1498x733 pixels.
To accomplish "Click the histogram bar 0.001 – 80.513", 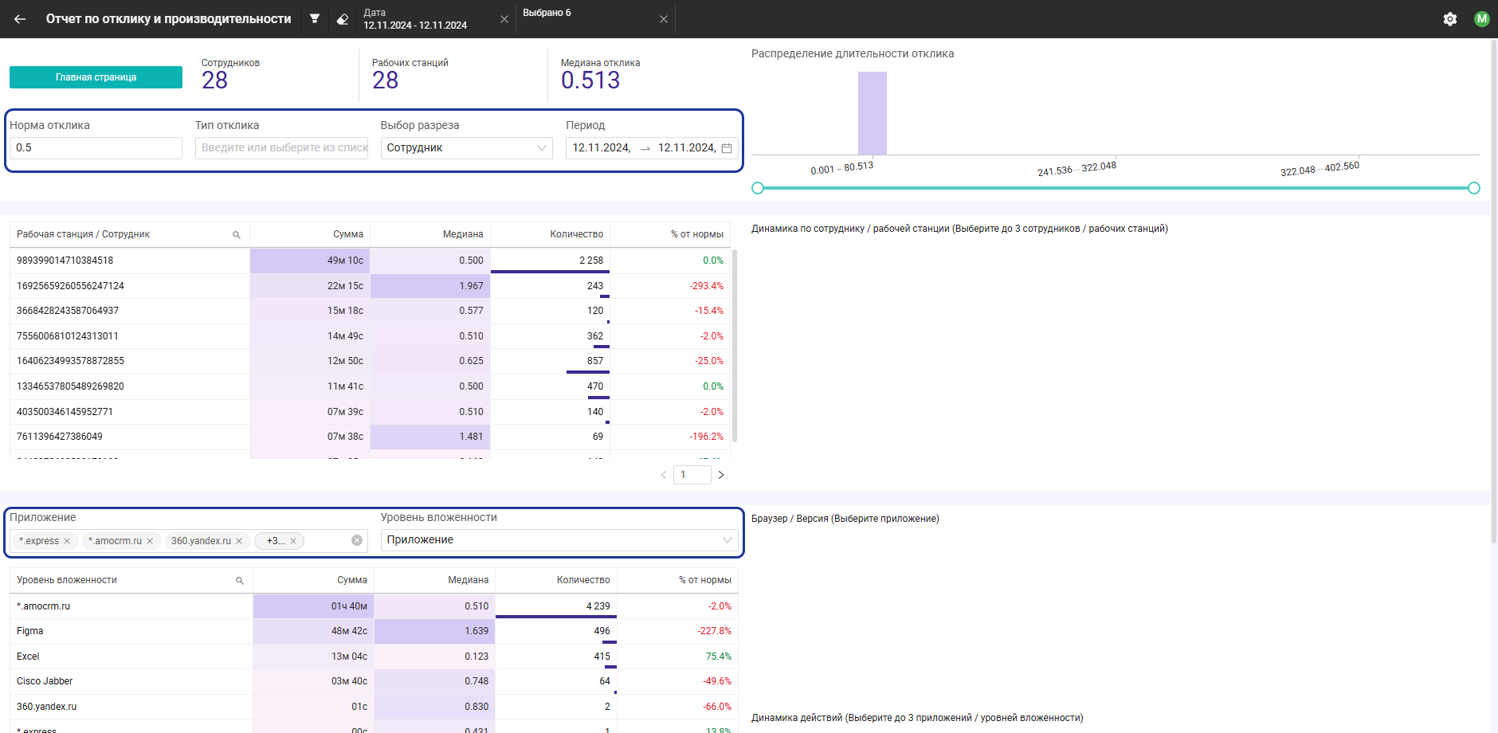I will coord(873,113).
